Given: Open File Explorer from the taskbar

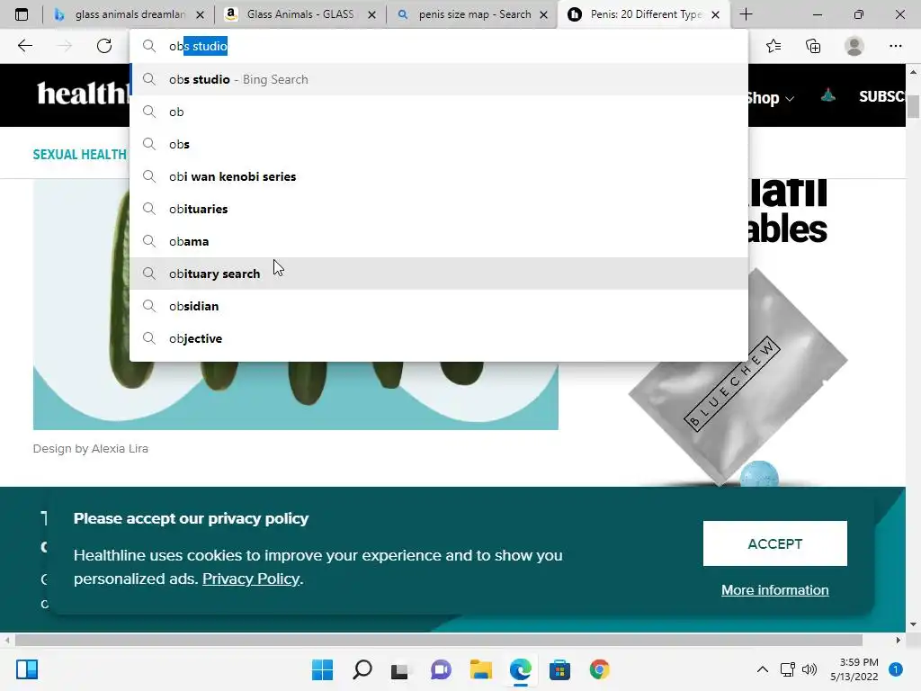Looking at the screenshot, I should [x=480, y=669].
